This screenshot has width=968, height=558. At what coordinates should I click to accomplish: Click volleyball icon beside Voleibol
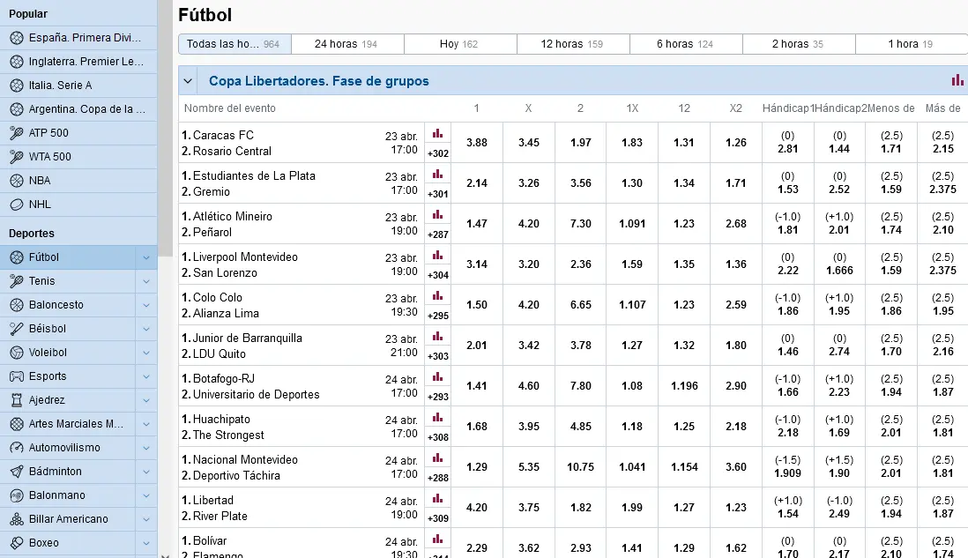pos(17,353)
